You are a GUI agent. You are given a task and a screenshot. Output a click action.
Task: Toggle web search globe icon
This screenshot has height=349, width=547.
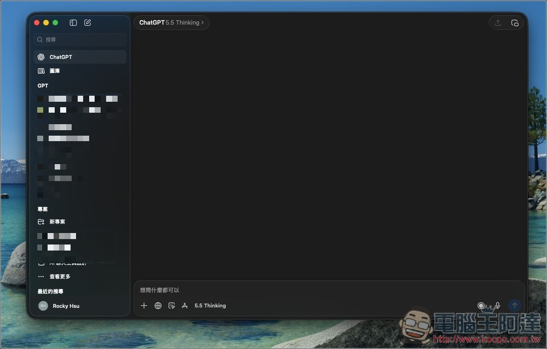[158, 306]
